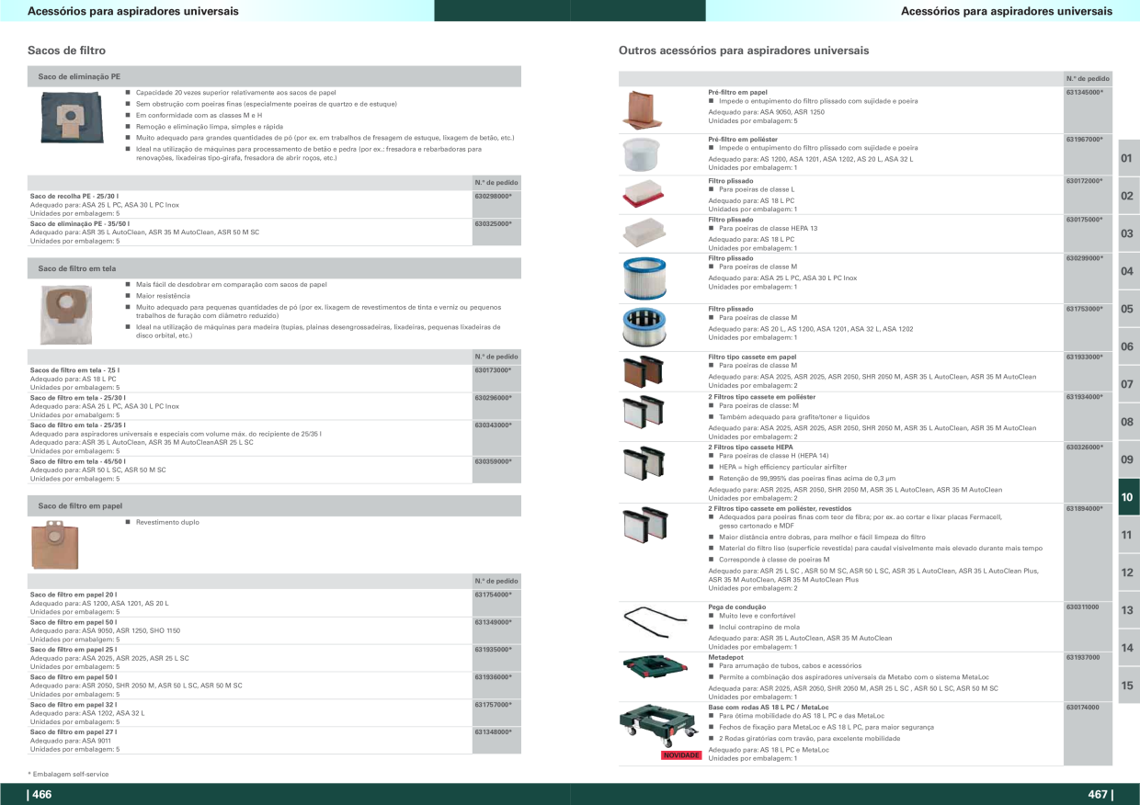Click order number 631936000*

pyautogui.click(x=493, y=677)
